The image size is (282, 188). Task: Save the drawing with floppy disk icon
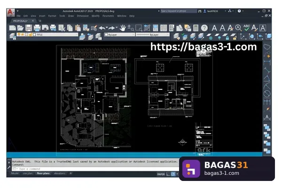[29, 28]
